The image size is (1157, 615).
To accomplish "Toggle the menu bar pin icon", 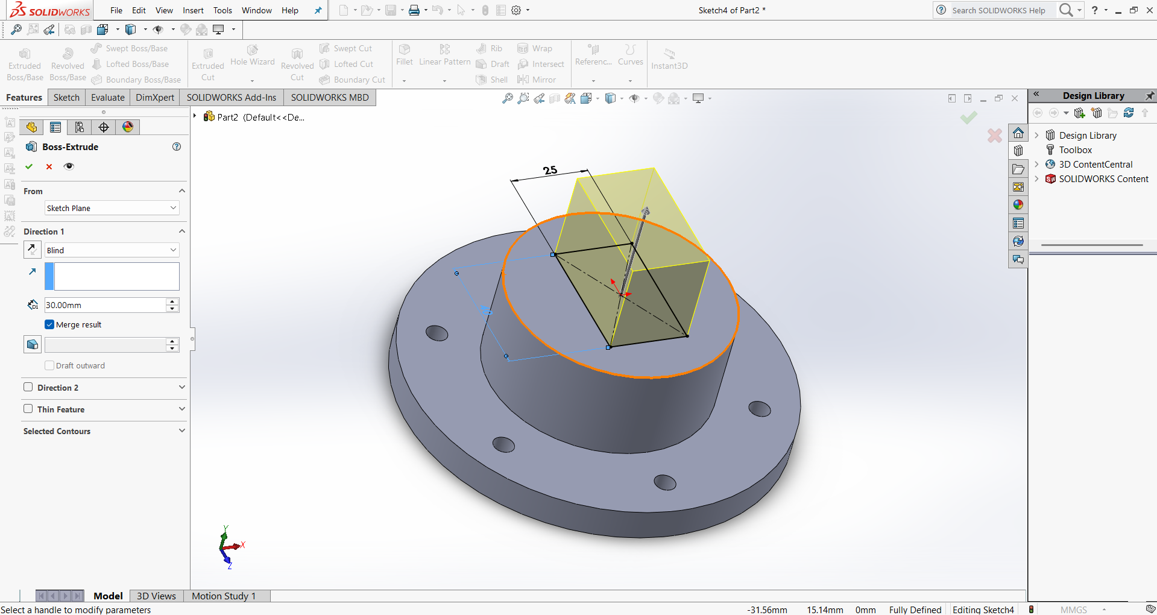I will click(x=318, y=10).
